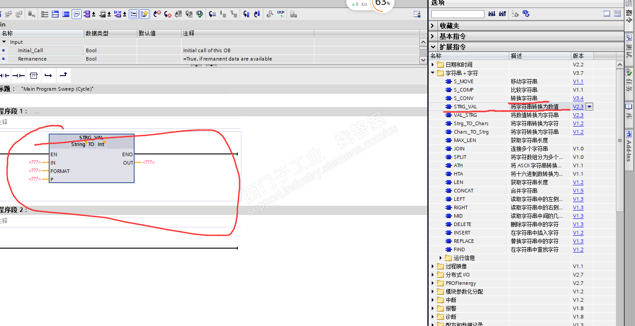Expand the 日期和时间 folder
The width and height of the screenshot is (635, 326).
click(x=433, y=65)
